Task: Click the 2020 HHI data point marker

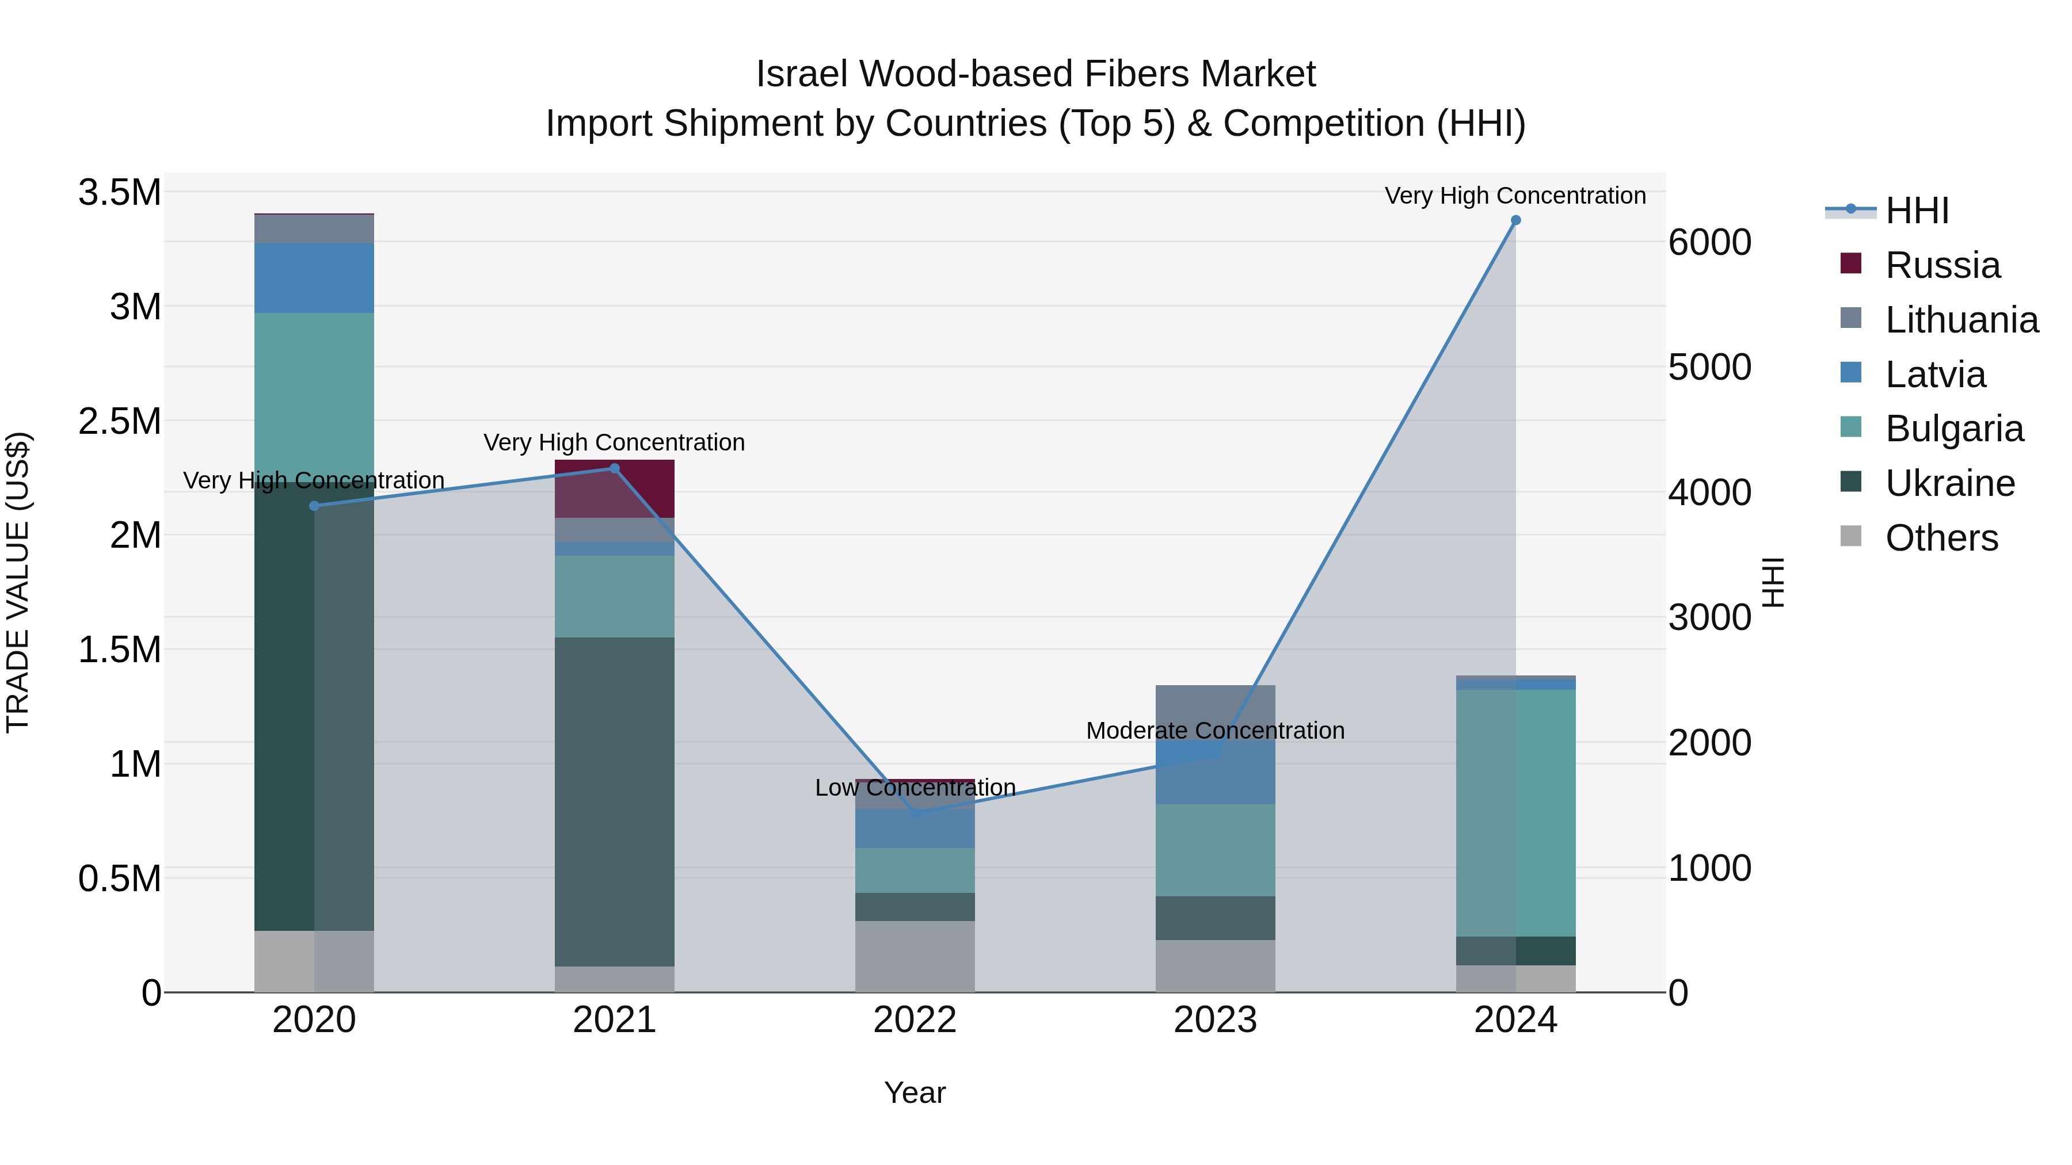Action: point(314,506)
